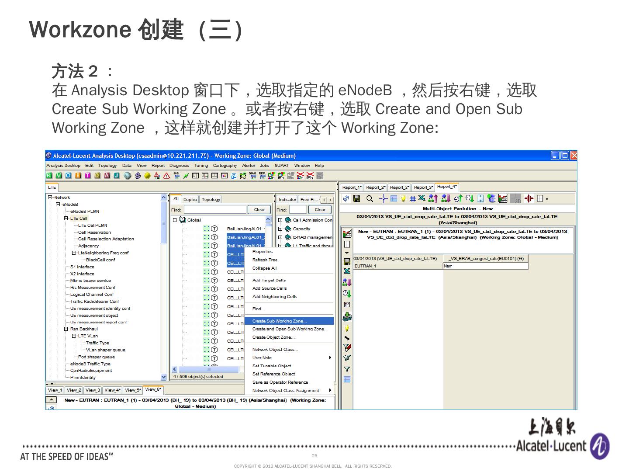Open the DIAG toolbar icon
This screenshot has width=629, height=472.
(253, 175)
